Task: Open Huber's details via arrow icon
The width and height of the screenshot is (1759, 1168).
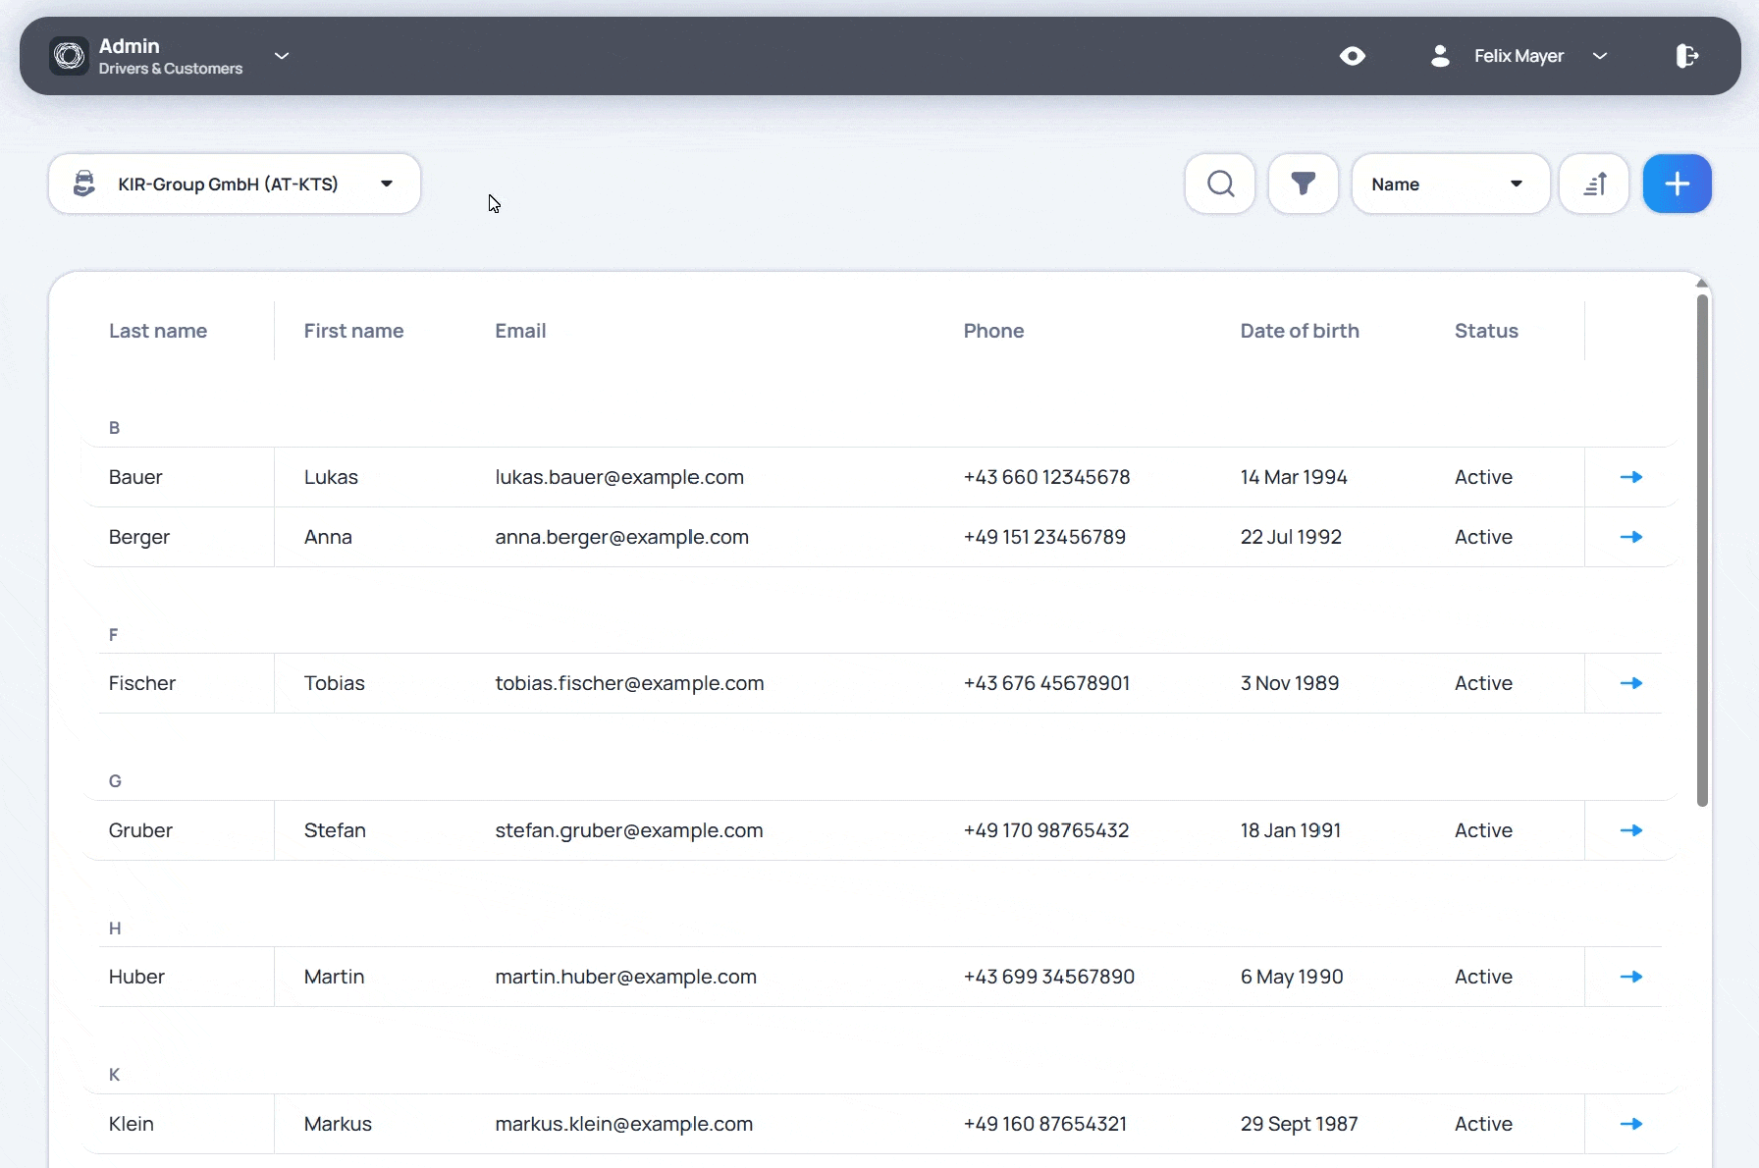Action: click(1631, 977)
